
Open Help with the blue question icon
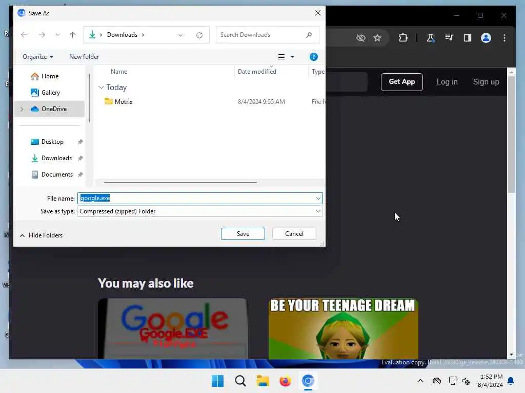[x=313, y=57]
